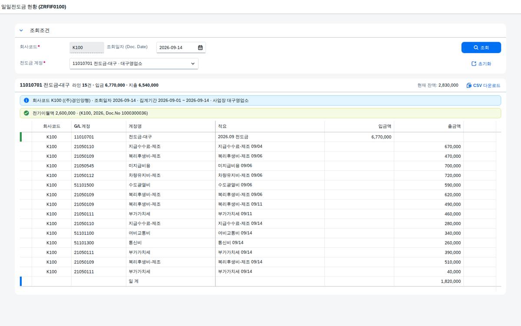Viewport: 521px width, 326px height.
Task: Click the 초기화 reset button
Action: (481, 63)
